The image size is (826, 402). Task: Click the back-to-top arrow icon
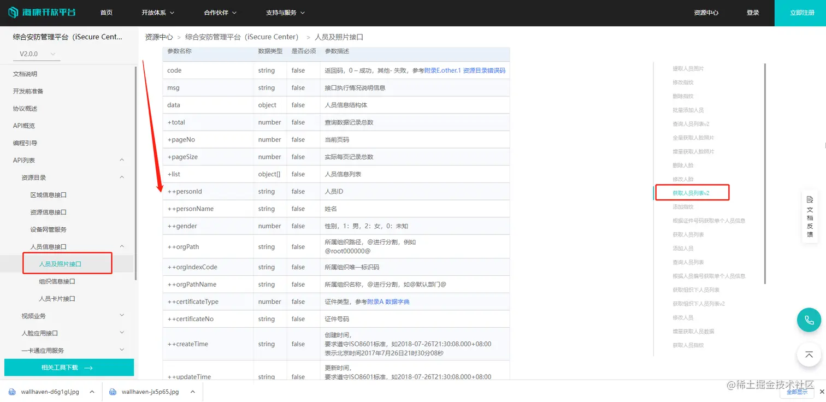pyautogui.click(x=809, y=354)
